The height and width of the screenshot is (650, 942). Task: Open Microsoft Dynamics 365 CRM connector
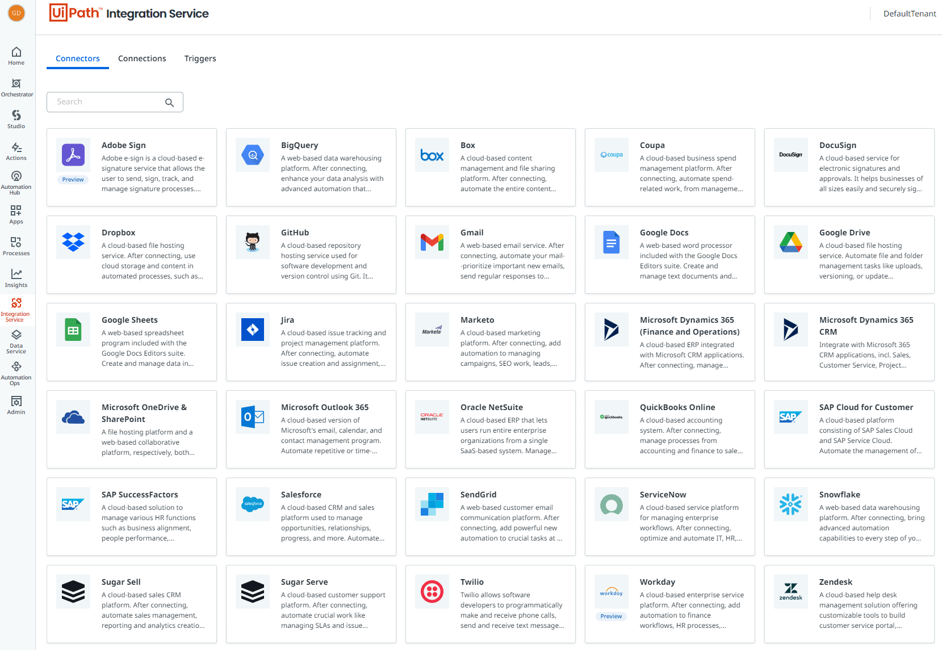[866, 326]
